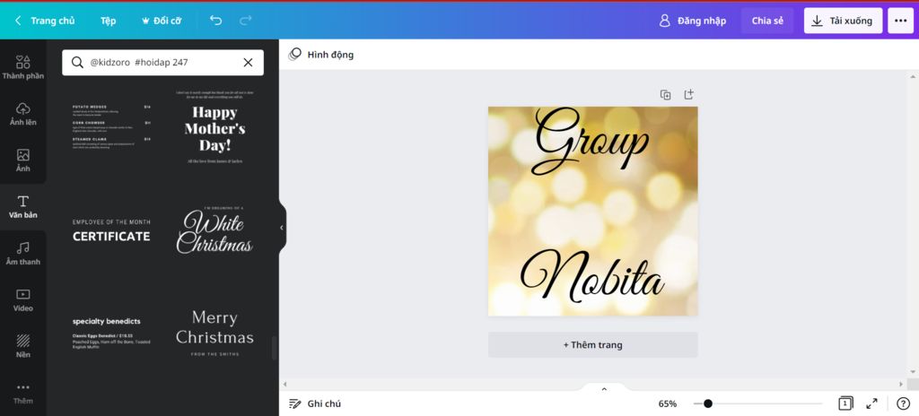Download design with Tải xuống button

[843, 21]
